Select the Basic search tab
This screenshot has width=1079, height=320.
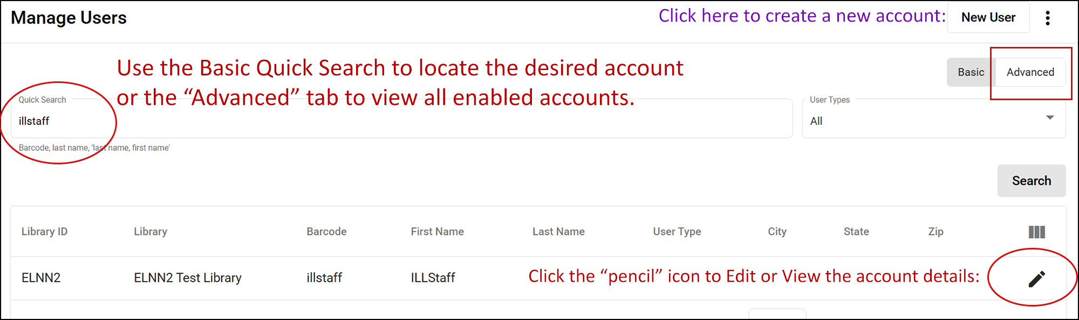(x=971, y=72)
